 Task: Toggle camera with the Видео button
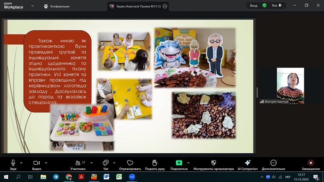pos(36,164)
